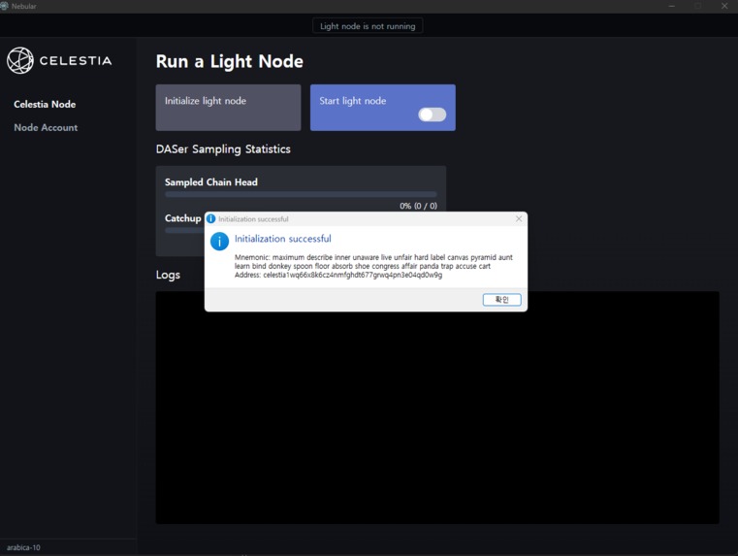Click the Catchup label

(182, 218)
